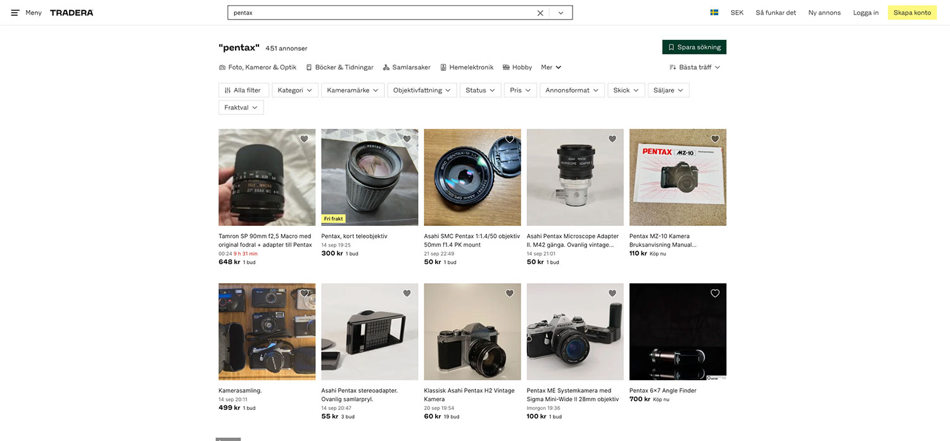Select Foto, Kameror & Optik category
The width and height of the screenshot is (950, 441).
pyautogui.click(x=258, y=67)
